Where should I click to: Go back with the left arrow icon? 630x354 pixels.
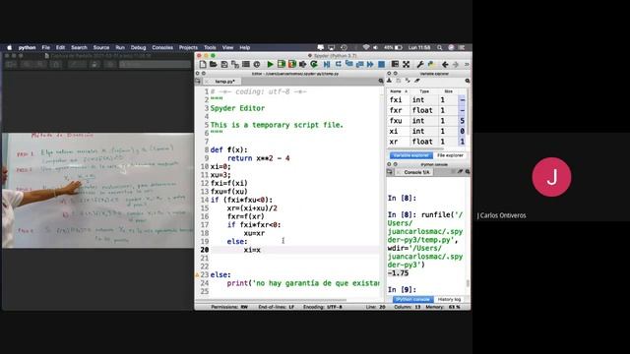point(445,64)
